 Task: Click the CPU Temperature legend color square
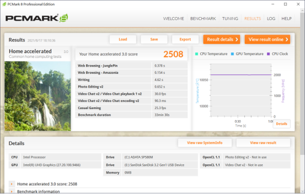pos(197,54)
